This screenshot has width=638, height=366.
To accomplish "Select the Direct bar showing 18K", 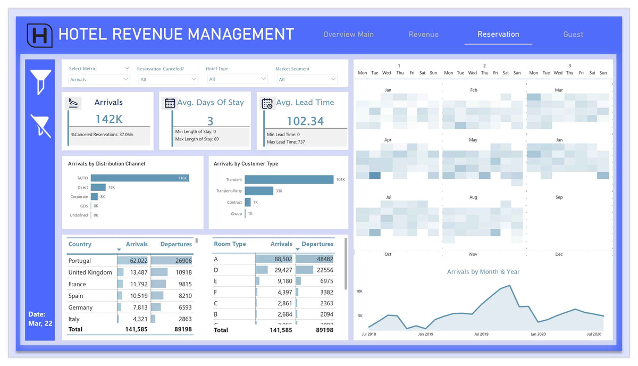I will point(98,187).
